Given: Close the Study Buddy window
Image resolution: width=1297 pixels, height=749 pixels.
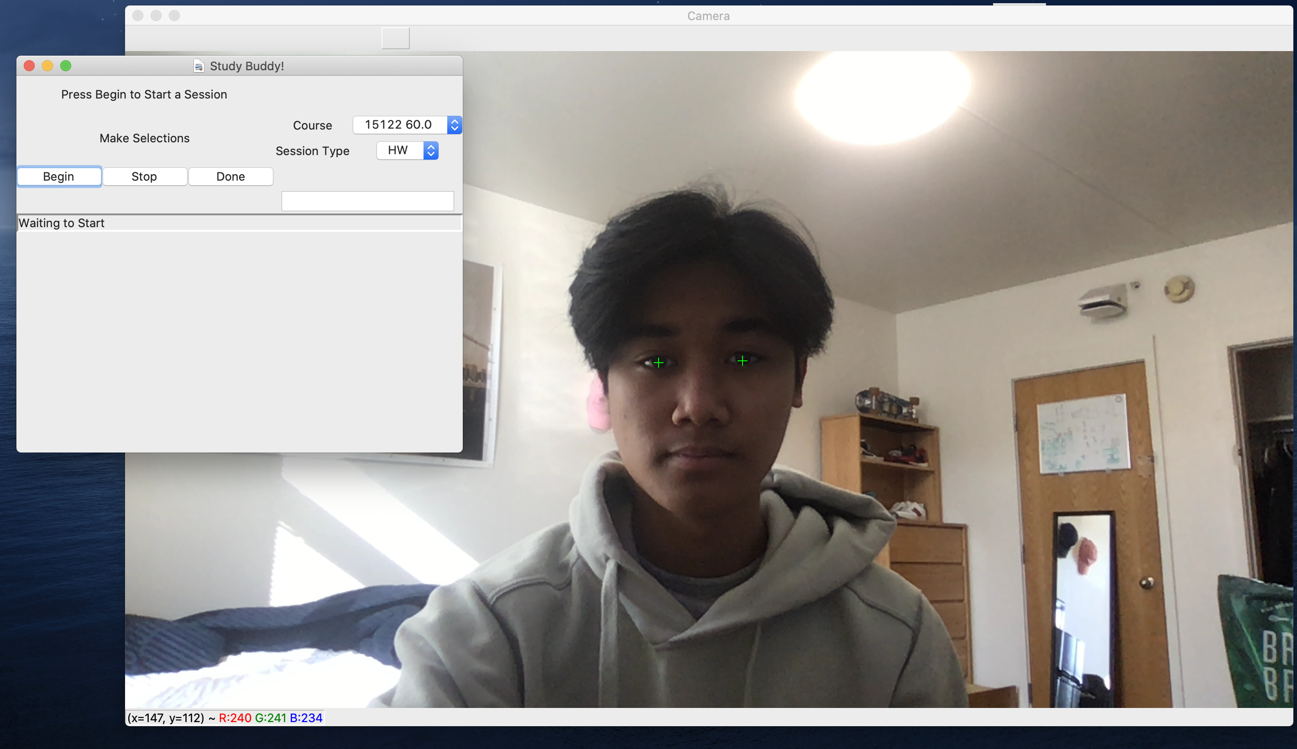Looking at the screenshot, I should click(29, 66).
